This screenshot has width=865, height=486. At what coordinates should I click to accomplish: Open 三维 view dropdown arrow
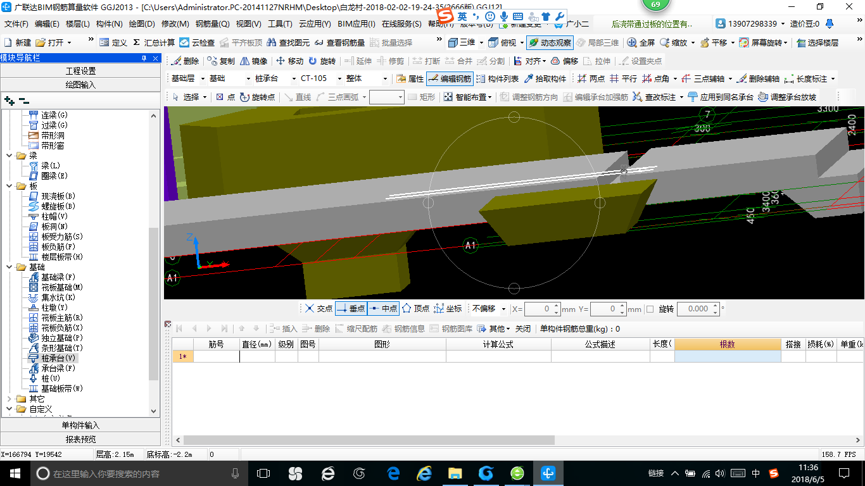pyautogui.click(x=482, y=42)
